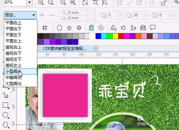
Task: Click the upper .0 mm offset field
Action: [x=77, y=12]
